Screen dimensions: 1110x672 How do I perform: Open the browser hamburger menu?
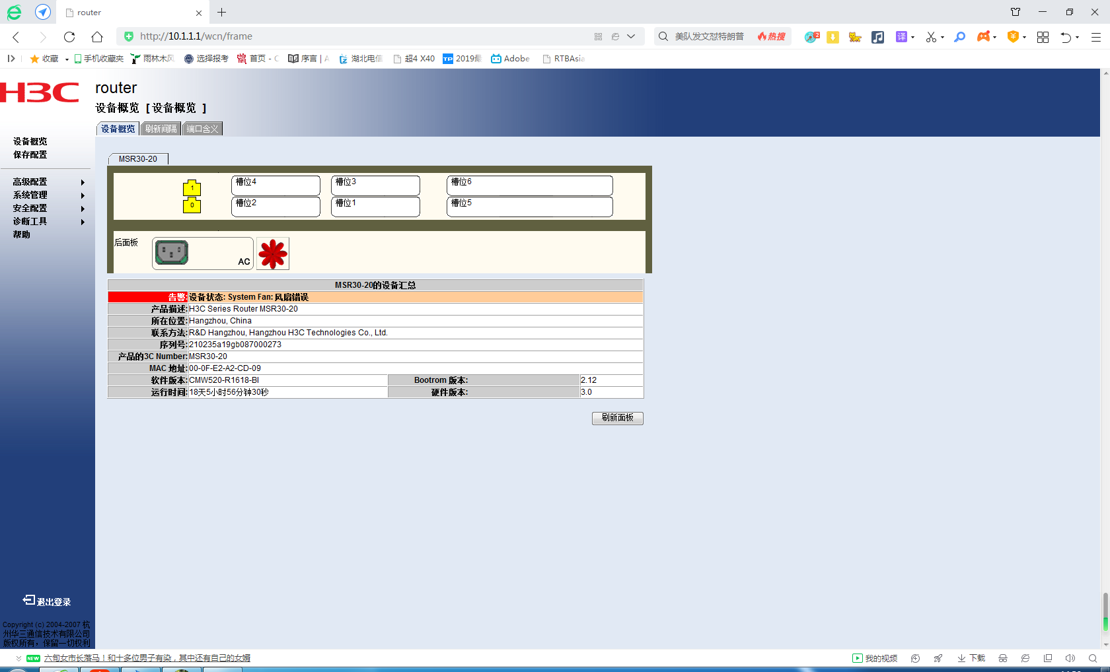click(1096, 37)
